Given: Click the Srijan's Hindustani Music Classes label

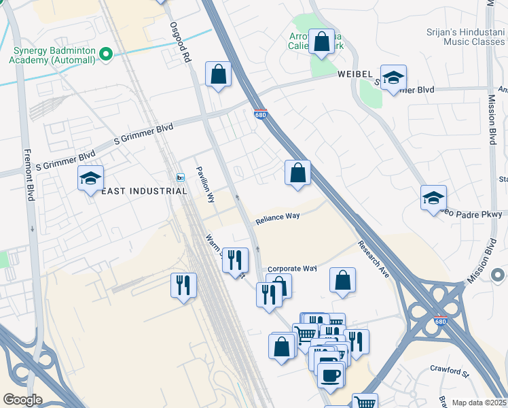Looking at the screenshot, I should 466,37.
